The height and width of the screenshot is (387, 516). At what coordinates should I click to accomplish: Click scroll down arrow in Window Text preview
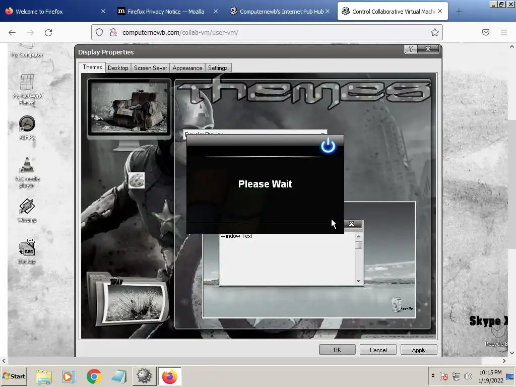tap(358, 281)
